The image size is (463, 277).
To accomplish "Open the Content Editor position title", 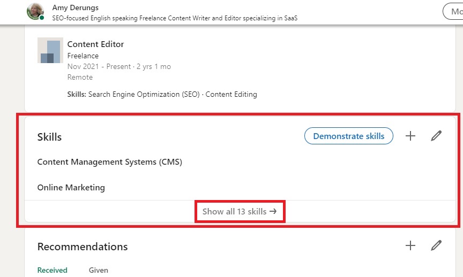I will tap(95, 44).
